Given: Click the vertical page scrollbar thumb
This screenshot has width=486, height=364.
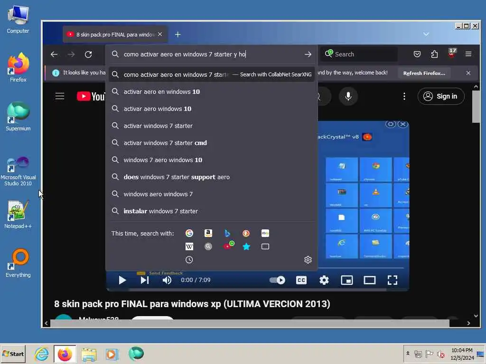Looking at the screenshot, I should [x=476, y=107].
